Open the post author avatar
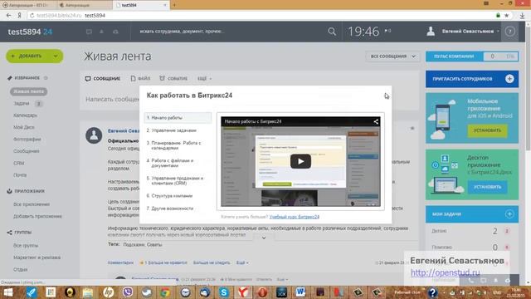531x299 pixels. tap(94, 135)
